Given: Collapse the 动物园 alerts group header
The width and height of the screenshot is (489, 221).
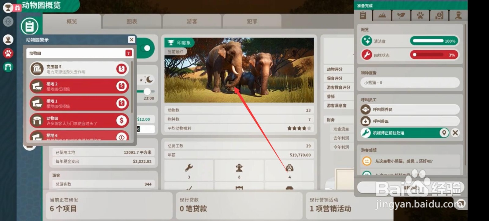Looking at the screenshot, I should (x=80, y=53).
